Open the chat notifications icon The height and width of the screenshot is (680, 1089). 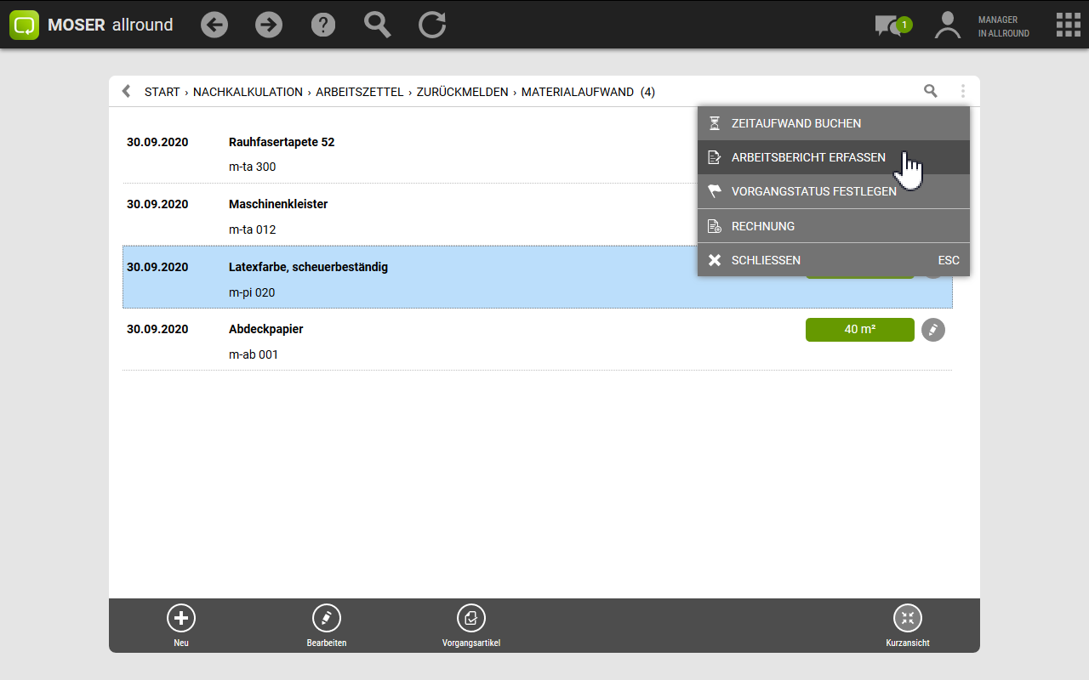click(891, 25)
